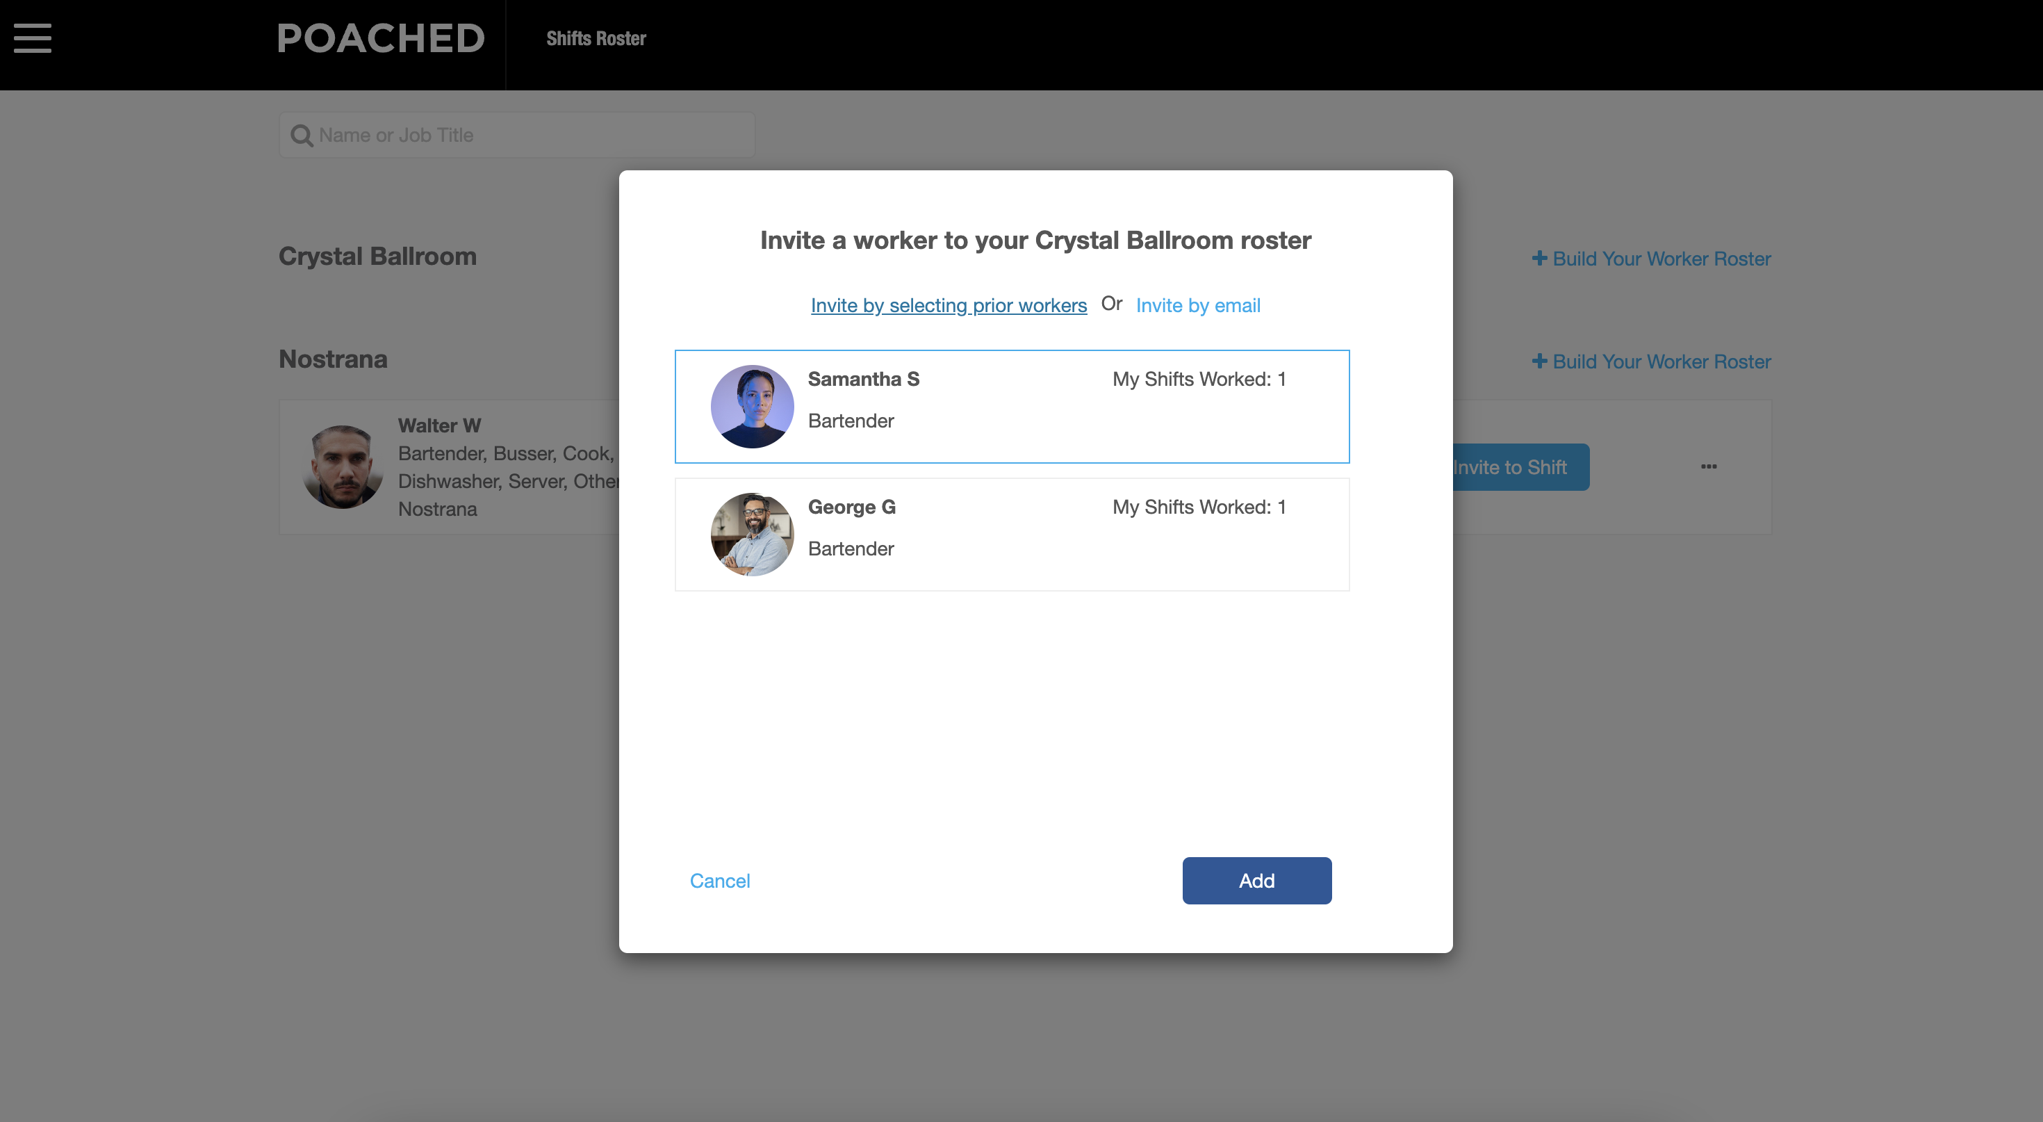This screenshot has height=1122, width=2043.
Task: Click the search magnifier icon
Action: click(302, 136)
